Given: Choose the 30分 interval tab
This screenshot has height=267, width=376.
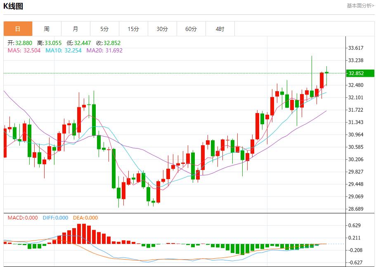Looking at the screenshot, I should 162,29.
